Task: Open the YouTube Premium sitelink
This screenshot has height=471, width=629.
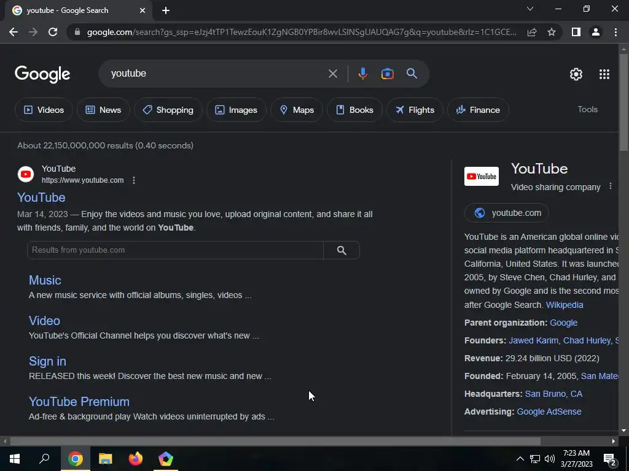Action: click(x=79, y=401)
